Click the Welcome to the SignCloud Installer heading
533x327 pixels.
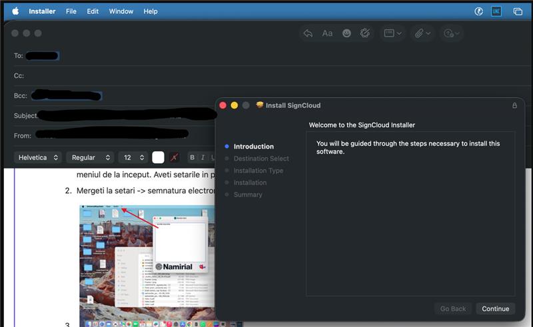[x=362, y=125]
